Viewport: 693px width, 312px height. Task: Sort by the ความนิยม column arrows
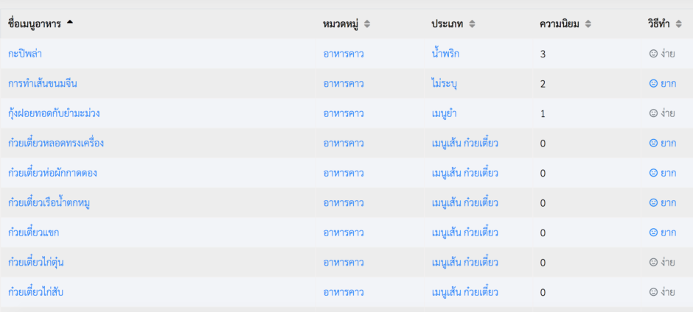pos(588,24)
